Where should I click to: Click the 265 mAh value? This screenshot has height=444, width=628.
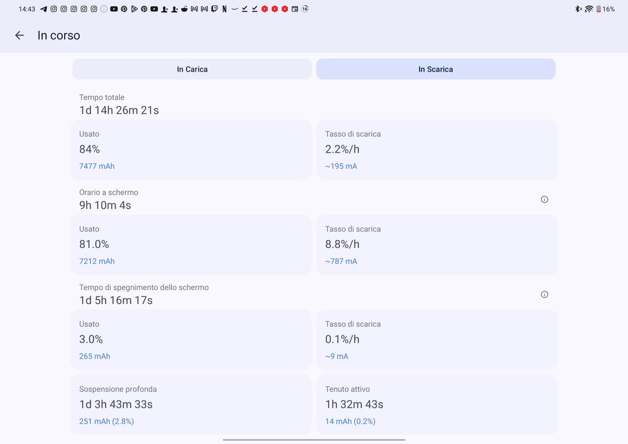tap(95, 356)
